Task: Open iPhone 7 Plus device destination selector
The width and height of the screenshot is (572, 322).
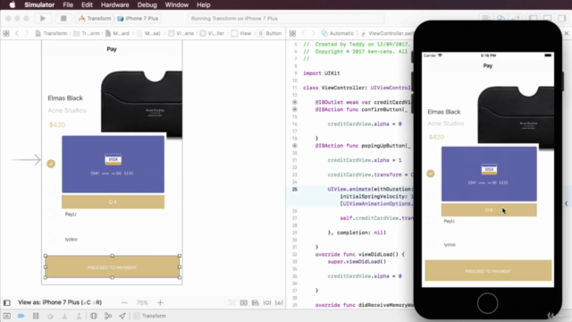Action: click(138, 18)
